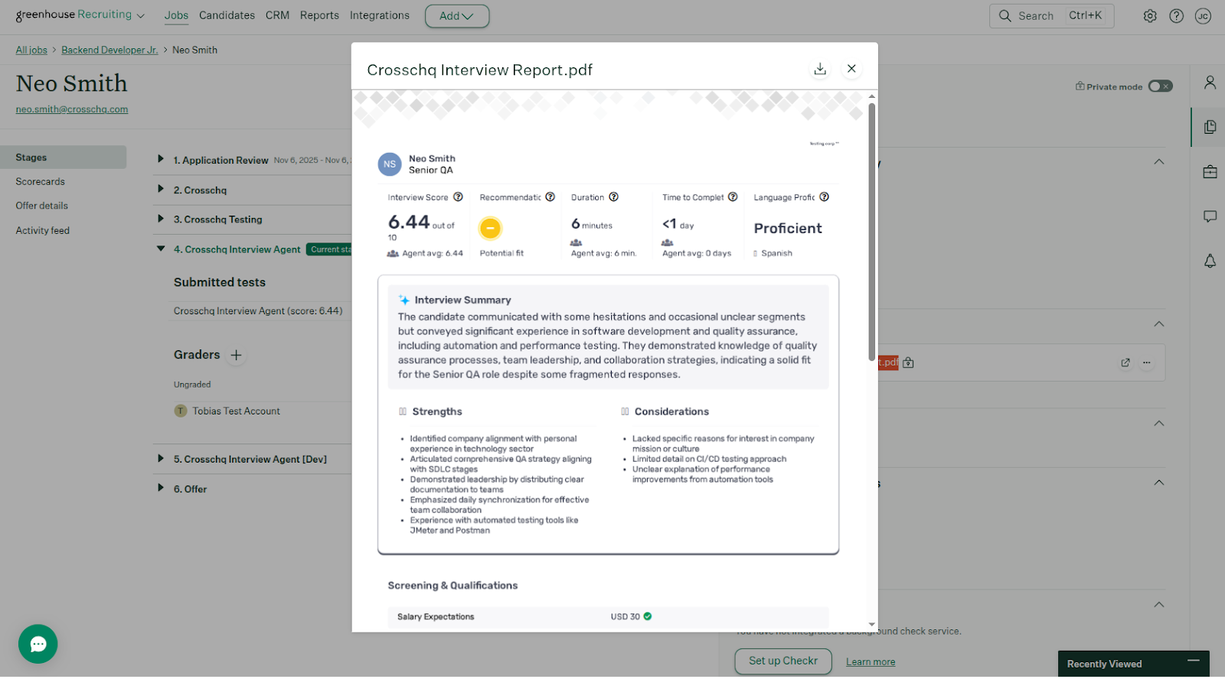Open the help question mark icon
Image resolution: width=1225 pixels, height=679 pixels.
coord(1177,16)
